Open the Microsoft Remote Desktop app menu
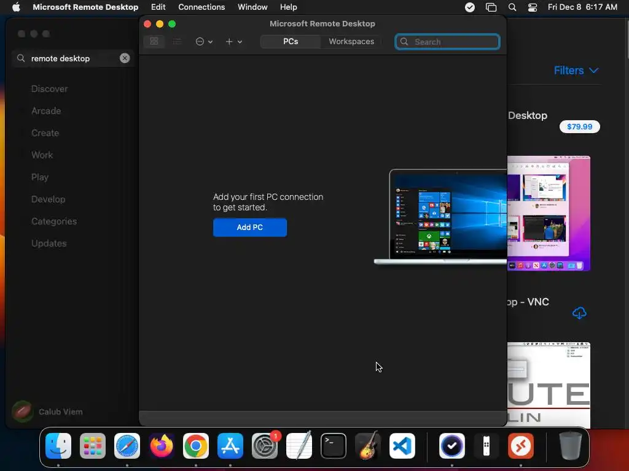Screen dimensions: 629x471 click(x=85, y=7)
